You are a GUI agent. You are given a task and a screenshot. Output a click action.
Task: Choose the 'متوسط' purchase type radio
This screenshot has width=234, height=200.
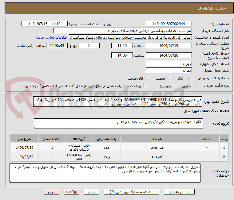click(x=176, y=86)
